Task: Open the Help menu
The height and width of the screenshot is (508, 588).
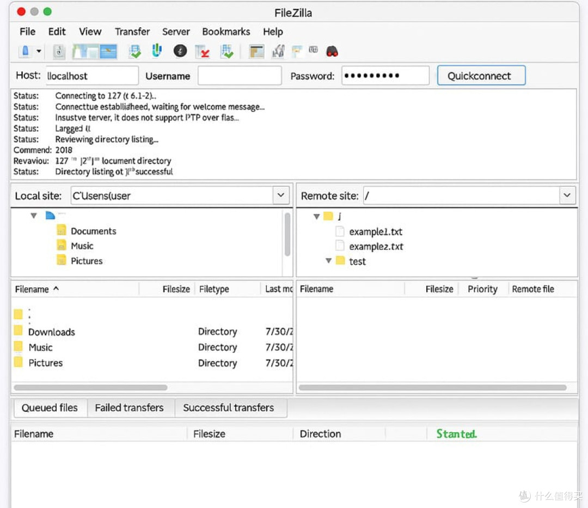Action: 273,32
